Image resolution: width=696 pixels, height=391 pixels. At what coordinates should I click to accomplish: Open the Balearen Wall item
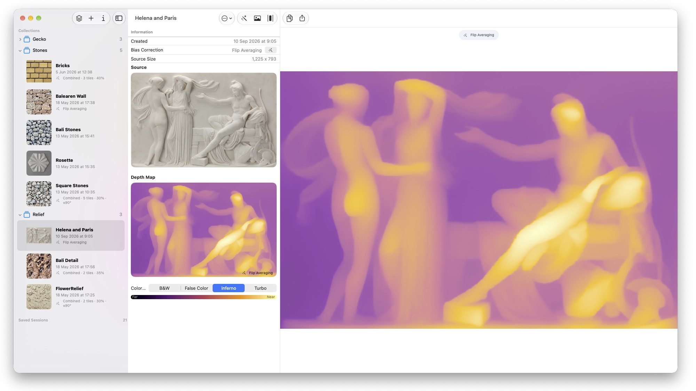pyautogui.click(x=71, y=102)
